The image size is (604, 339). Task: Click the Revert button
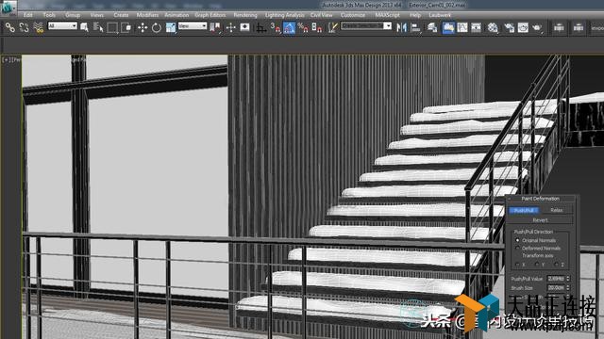click(540, 220)
